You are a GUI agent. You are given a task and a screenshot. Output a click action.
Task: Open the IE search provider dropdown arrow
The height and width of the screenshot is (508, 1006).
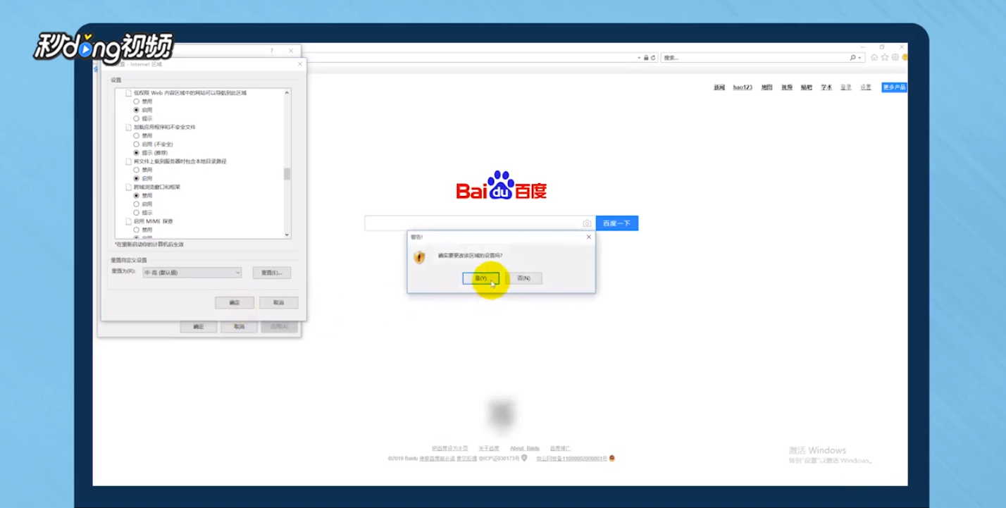(859, 58)
